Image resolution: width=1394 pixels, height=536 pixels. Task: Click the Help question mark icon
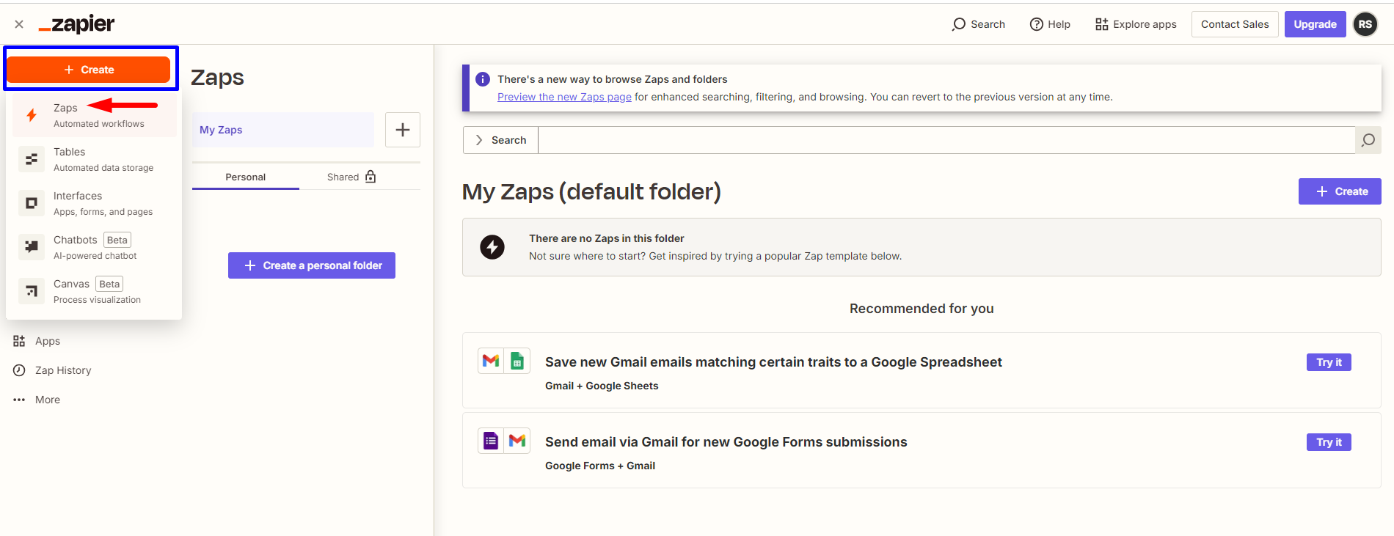tap(1037, 24)
